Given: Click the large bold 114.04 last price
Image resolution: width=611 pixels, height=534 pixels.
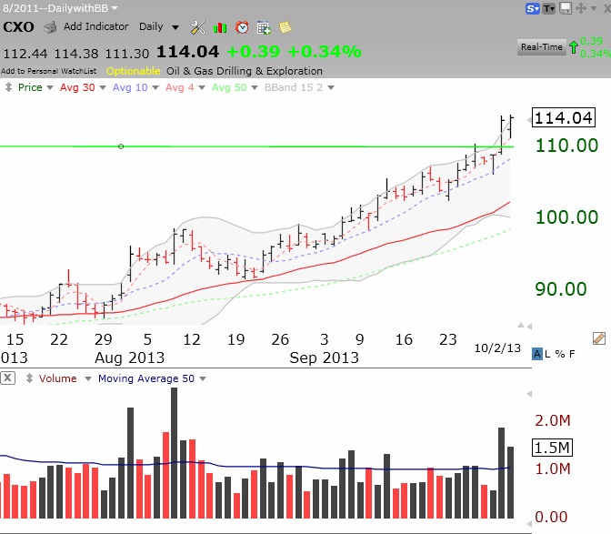Looking at the screenshot, I should pos(188,52).
